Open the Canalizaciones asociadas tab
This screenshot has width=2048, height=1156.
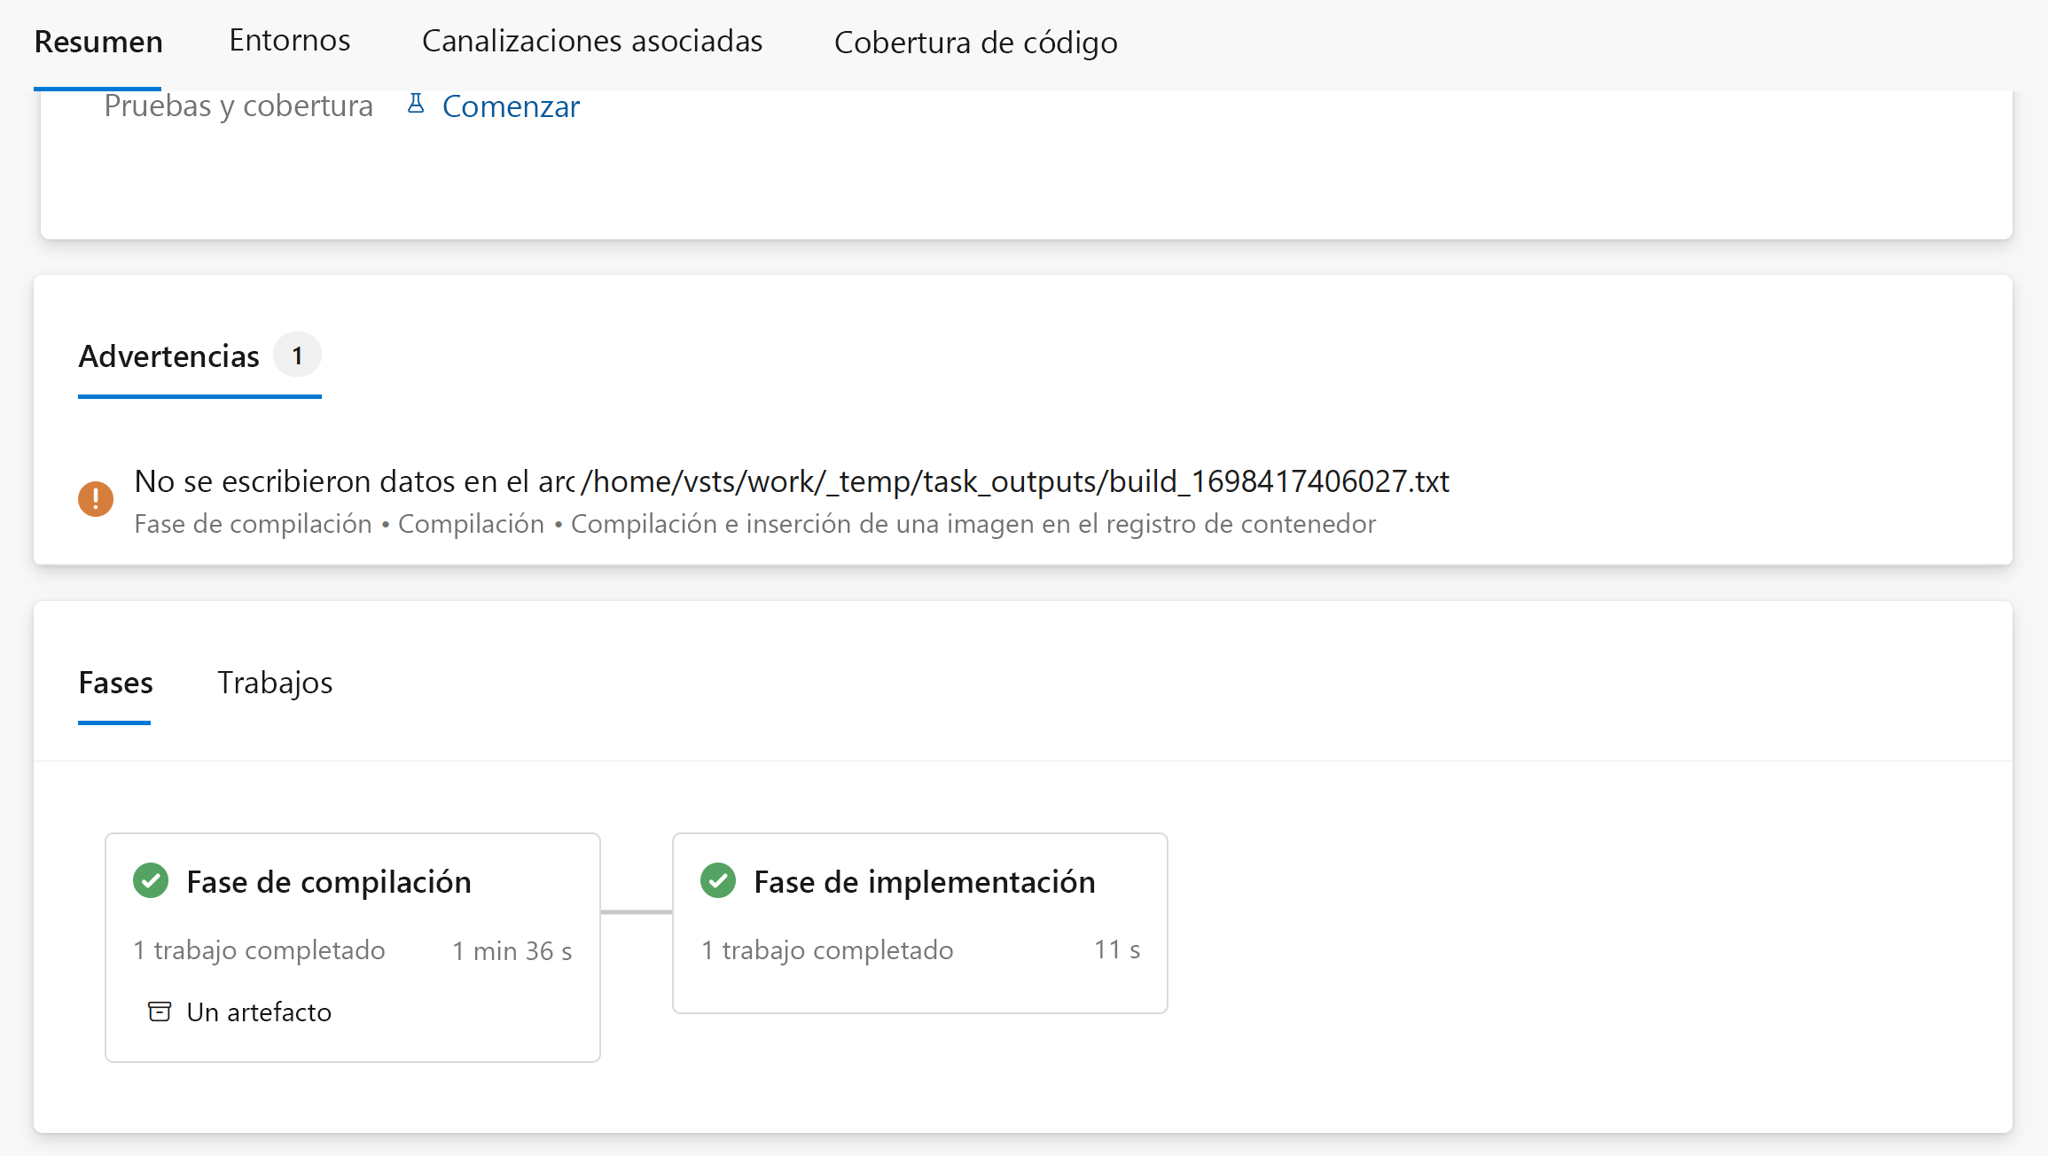592,41
